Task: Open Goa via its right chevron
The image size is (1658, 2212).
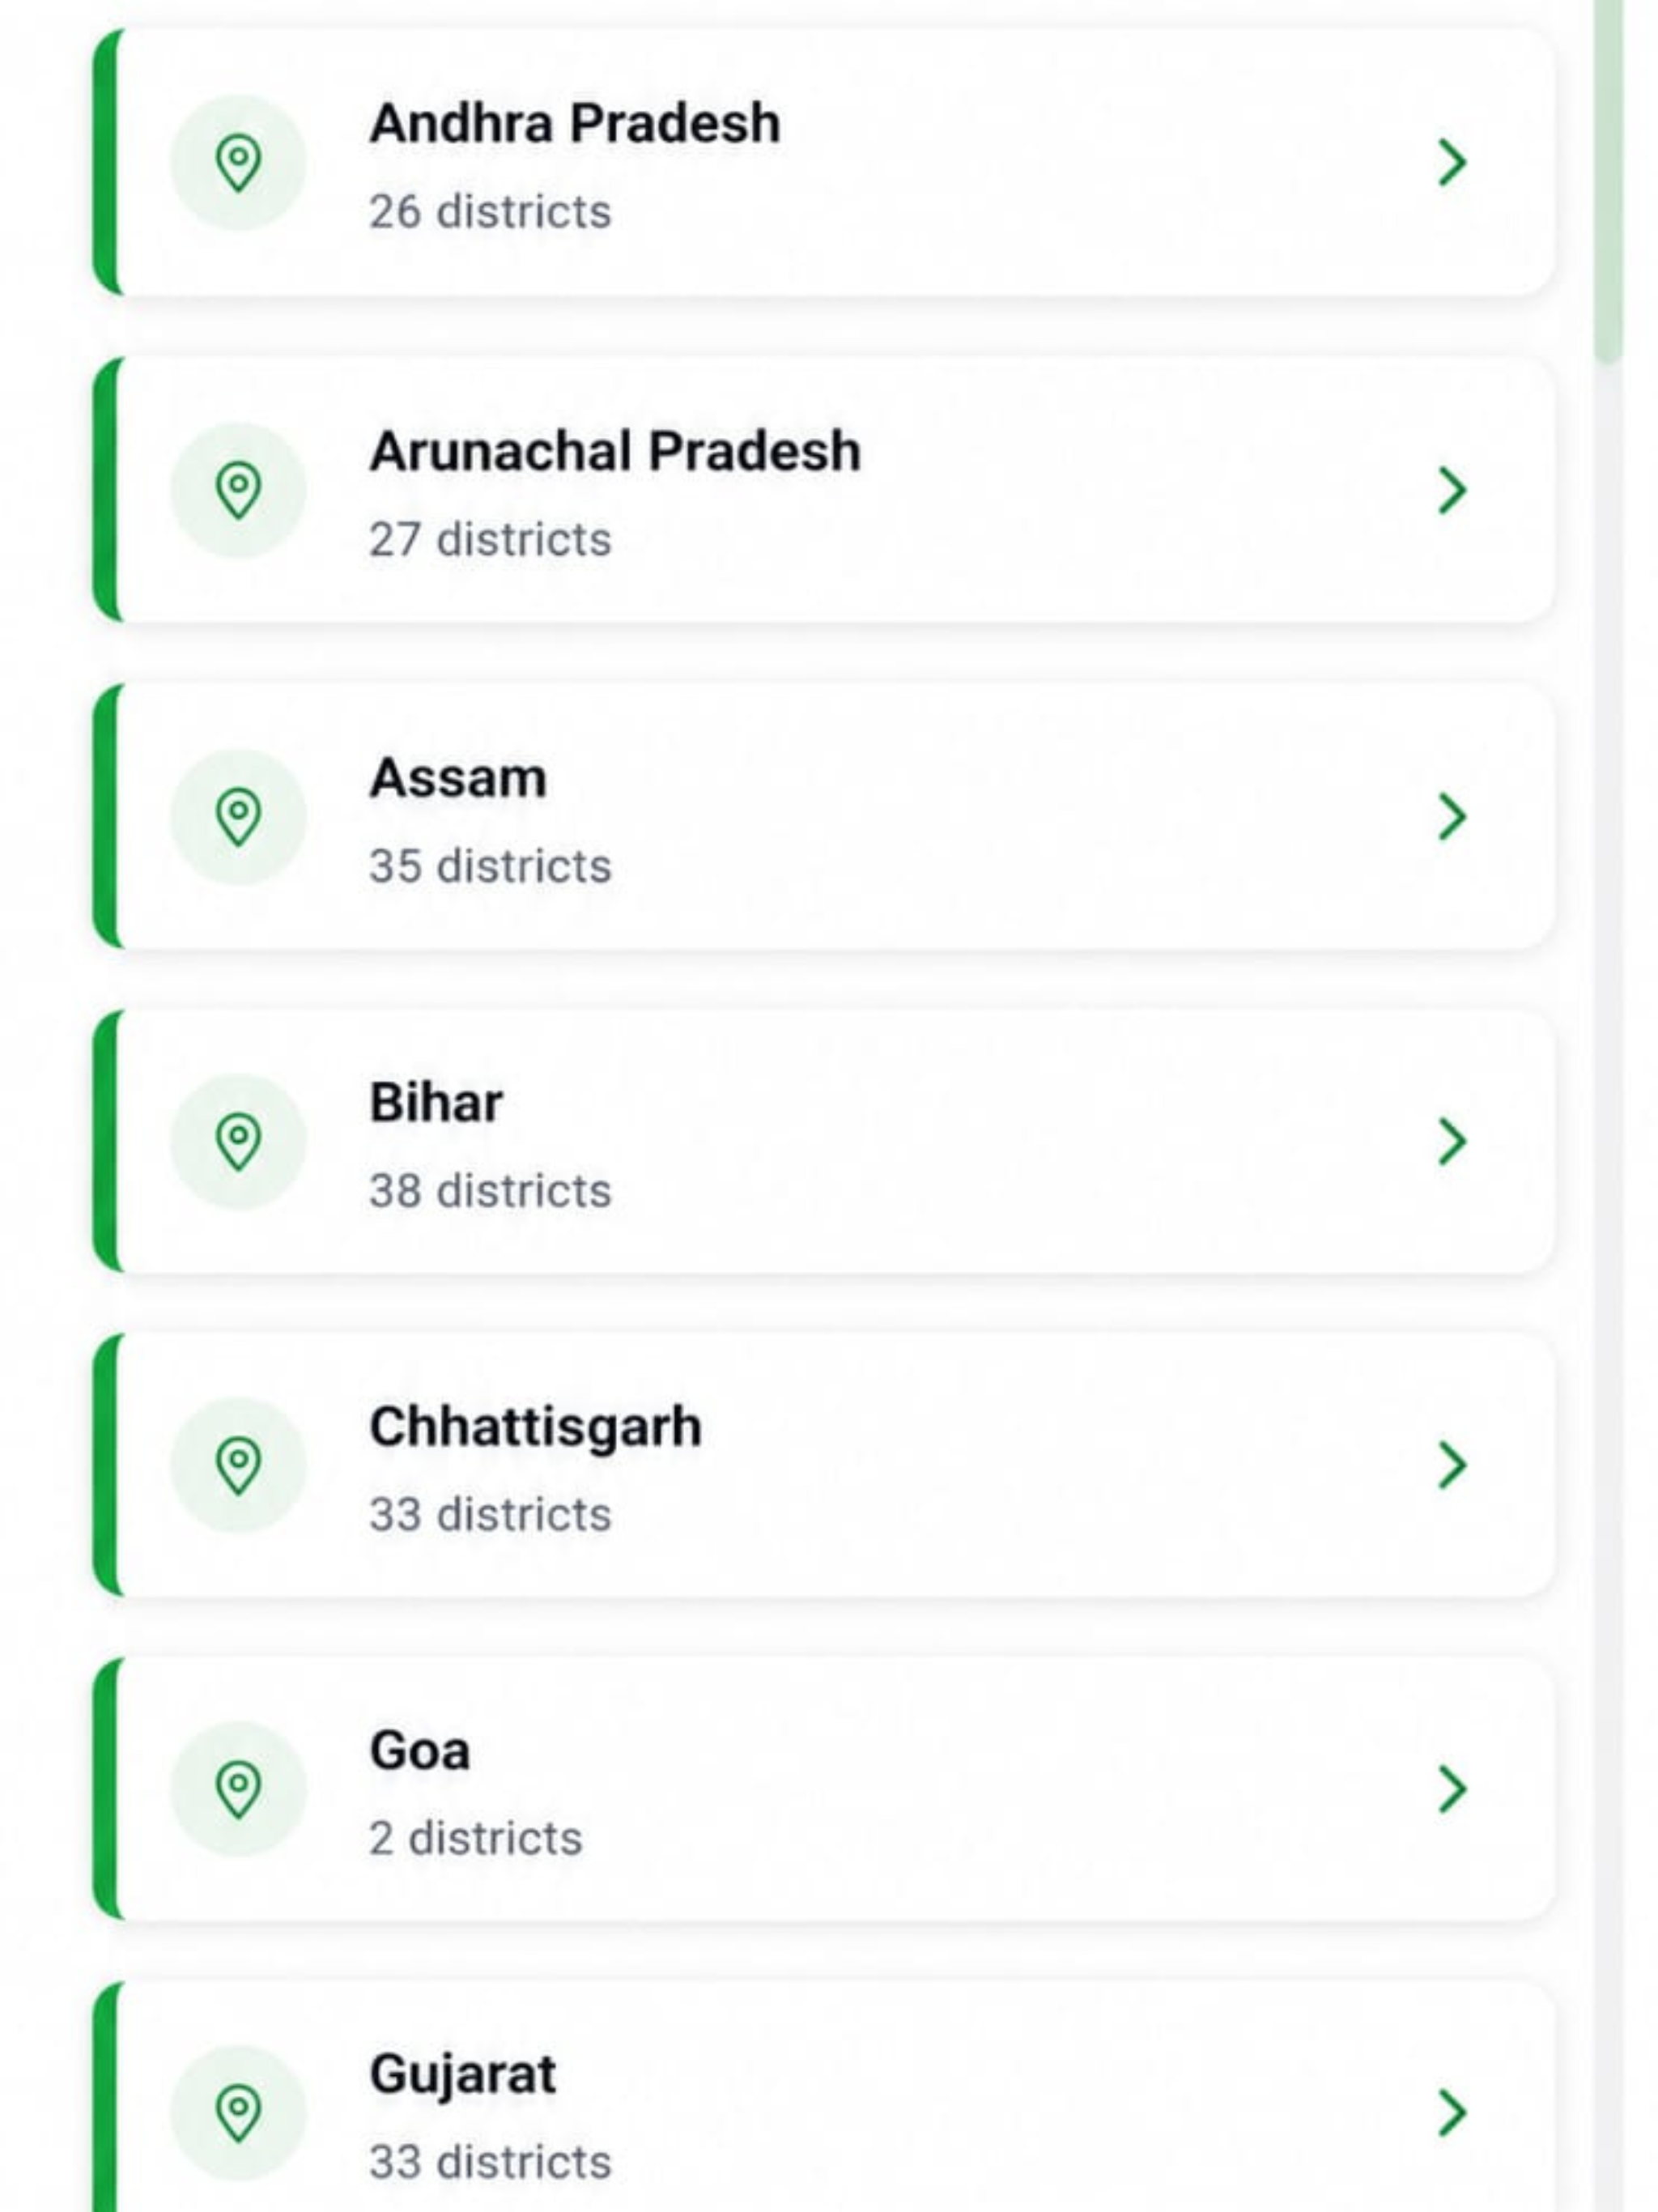Action: click(x=1452, y=1789)
